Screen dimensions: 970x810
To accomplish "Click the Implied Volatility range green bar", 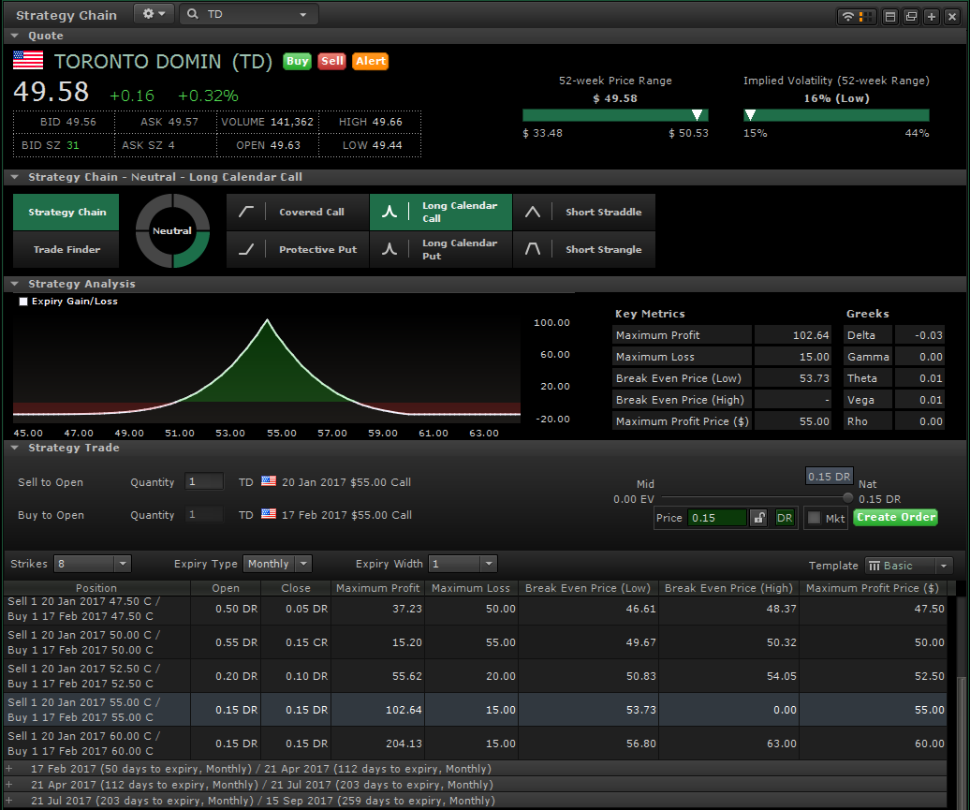I will tap(836, 115).
